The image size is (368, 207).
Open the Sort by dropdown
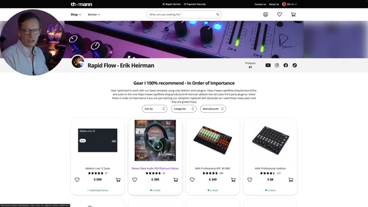point(155,109)
